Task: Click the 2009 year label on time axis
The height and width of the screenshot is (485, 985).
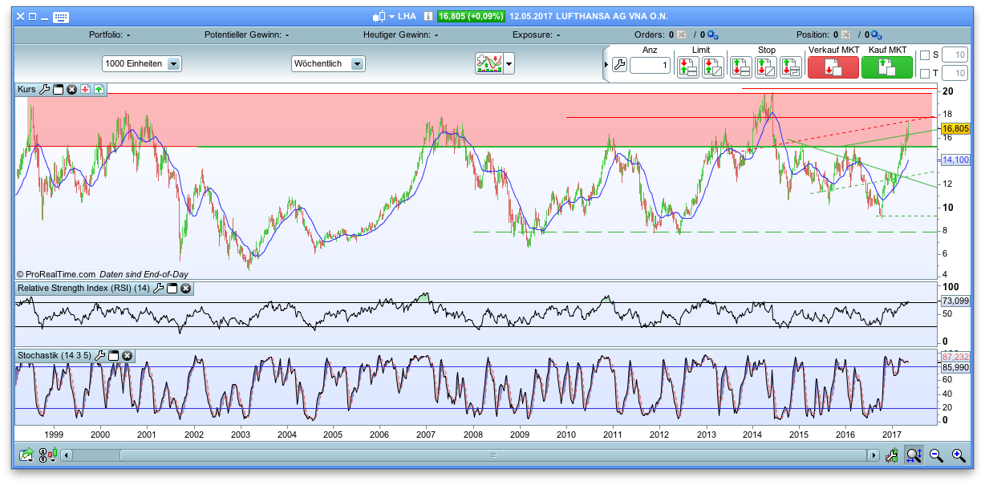Action: click(520, 434)
